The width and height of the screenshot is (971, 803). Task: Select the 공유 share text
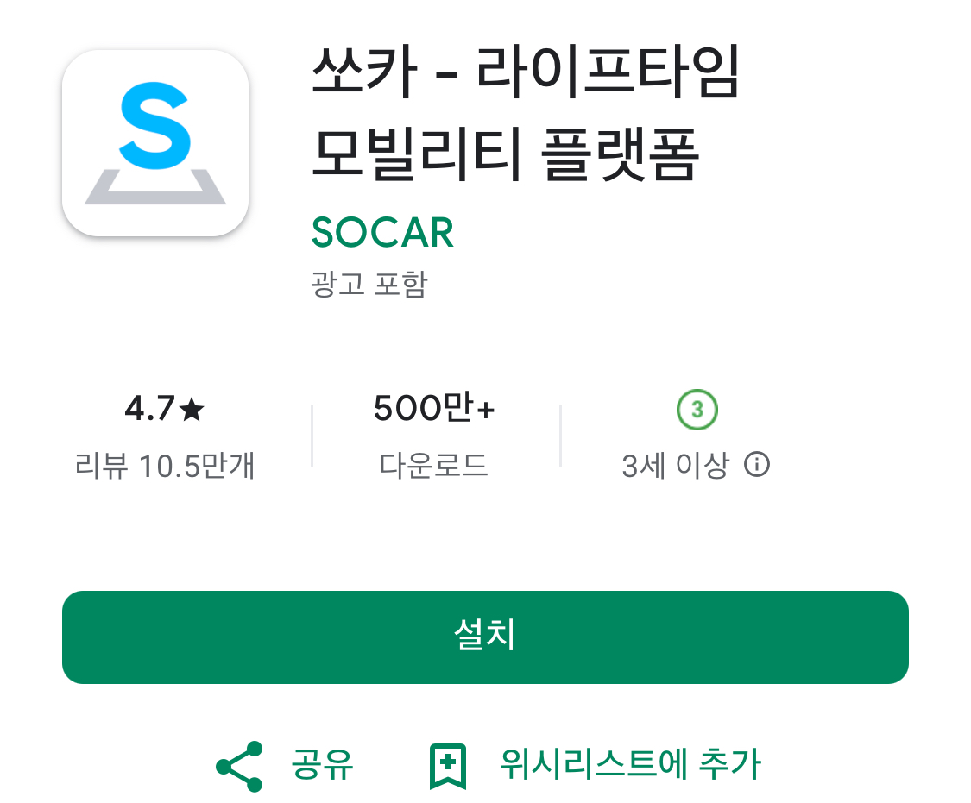[x=322, y=765]
